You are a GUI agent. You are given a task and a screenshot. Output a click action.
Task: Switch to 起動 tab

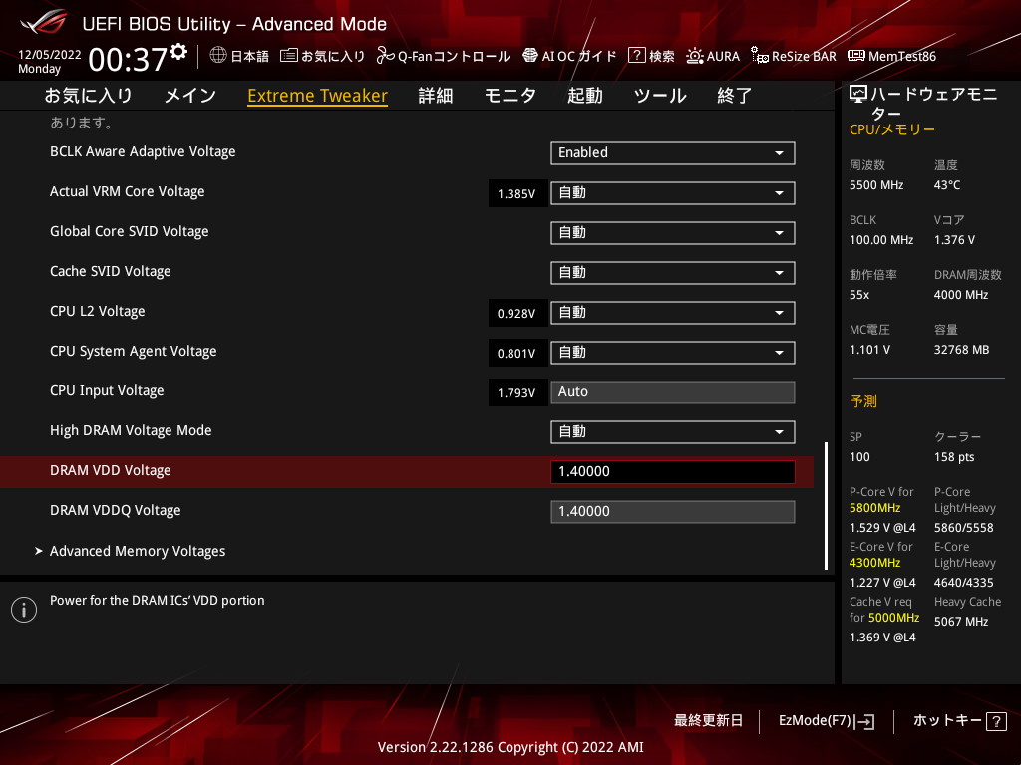point(584,96)
